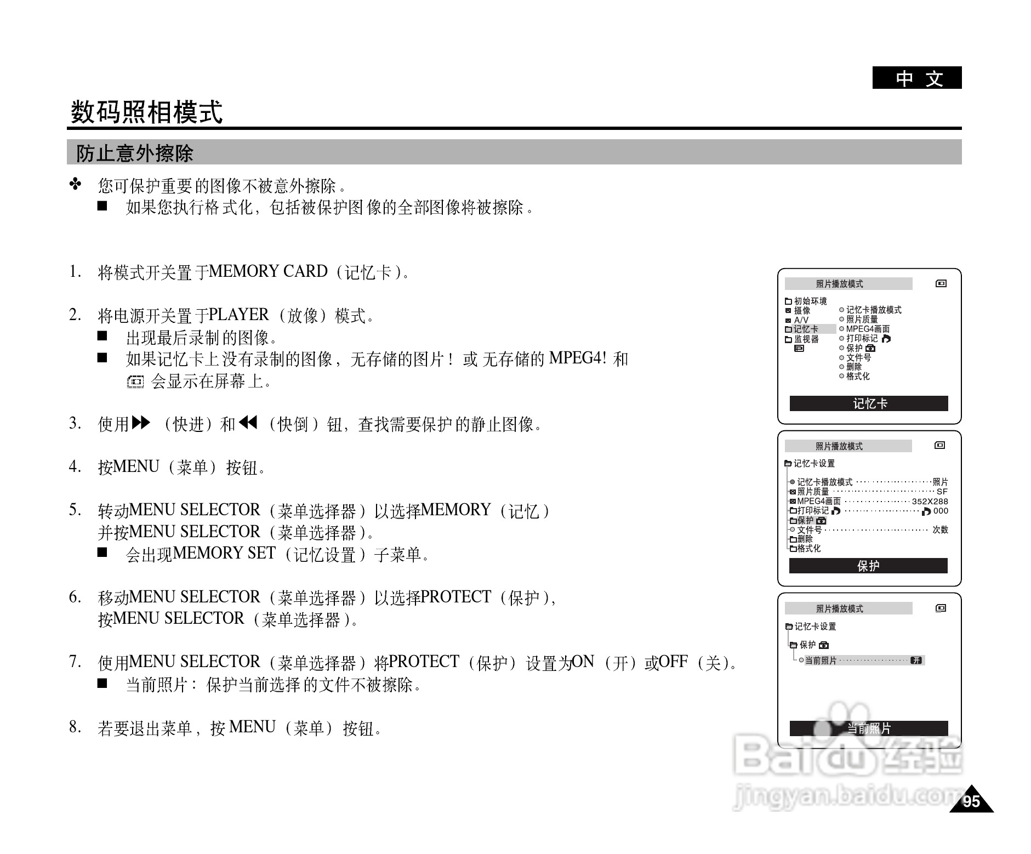The height and width of the screenshot is (854, 1031).
Task: Click 照片 value of 记忆卡播放模式
Action: (x=940, y=482)
